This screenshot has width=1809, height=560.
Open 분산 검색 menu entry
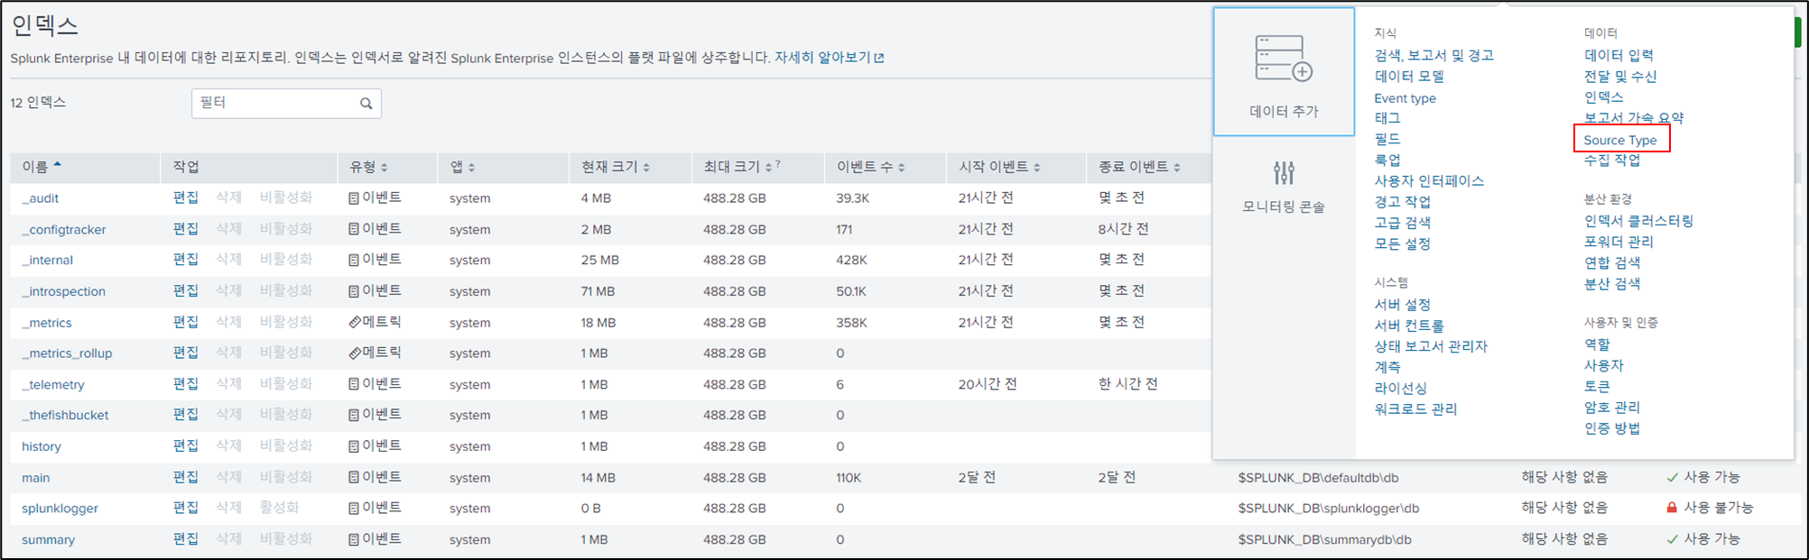tap(1611, 283)
